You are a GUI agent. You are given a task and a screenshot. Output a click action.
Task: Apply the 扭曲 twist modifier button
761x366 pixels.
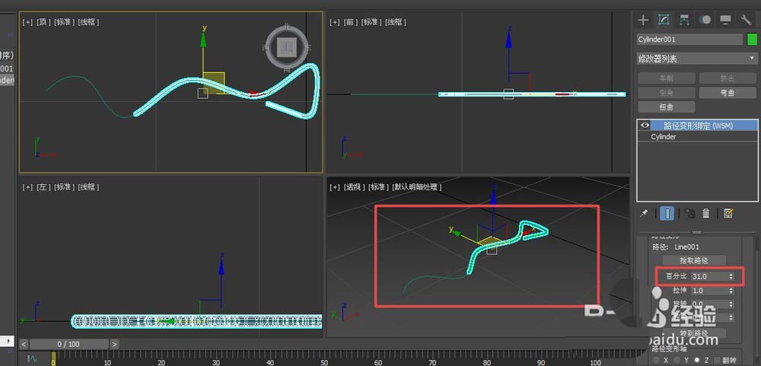point(667,107)
